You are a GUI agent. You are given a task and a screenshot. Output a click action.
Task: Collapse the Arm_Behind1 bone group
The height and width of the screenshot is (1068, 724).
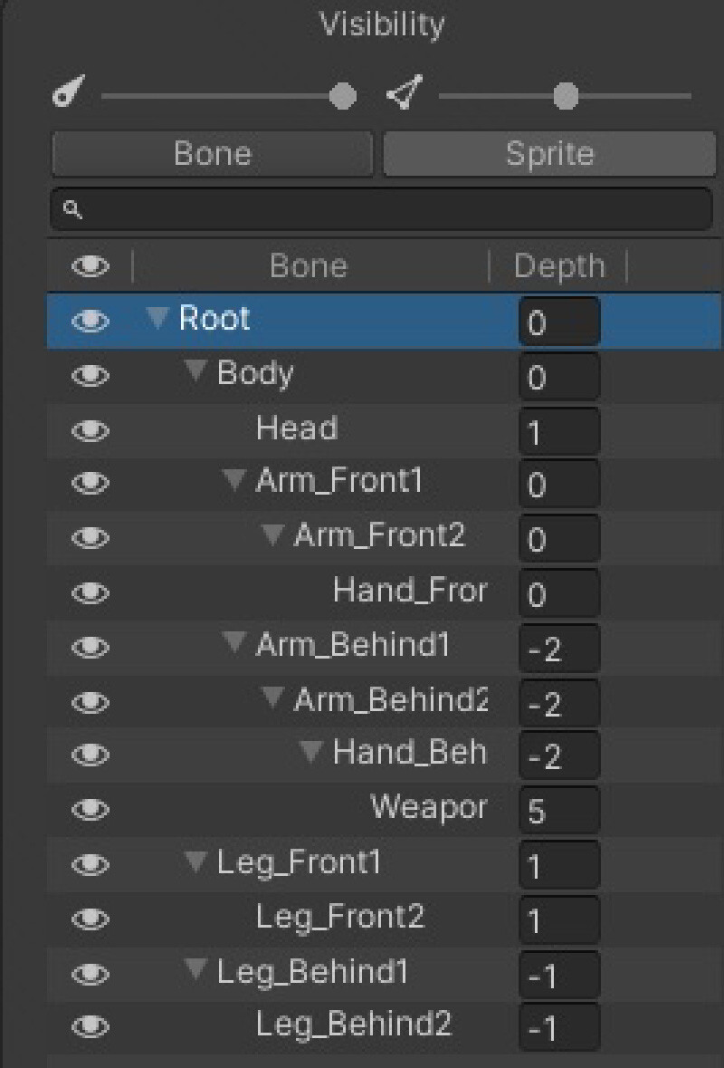[x=235, y=644]
